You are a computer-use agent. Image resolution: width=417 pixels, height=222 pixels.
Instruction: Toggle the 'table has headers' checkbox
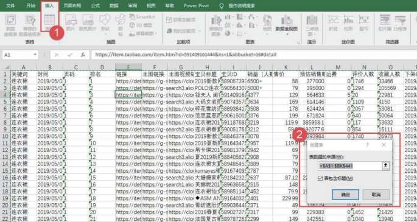click(x=320, y=178)
